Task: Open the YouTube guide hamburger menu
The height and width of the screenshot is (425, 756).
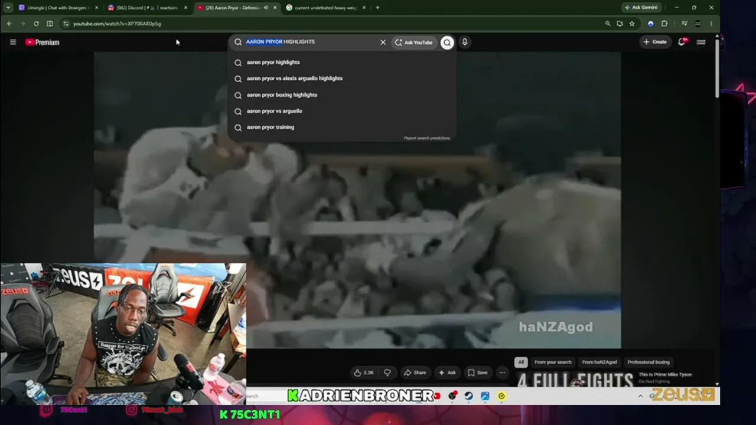Action: tap(12, 42)
